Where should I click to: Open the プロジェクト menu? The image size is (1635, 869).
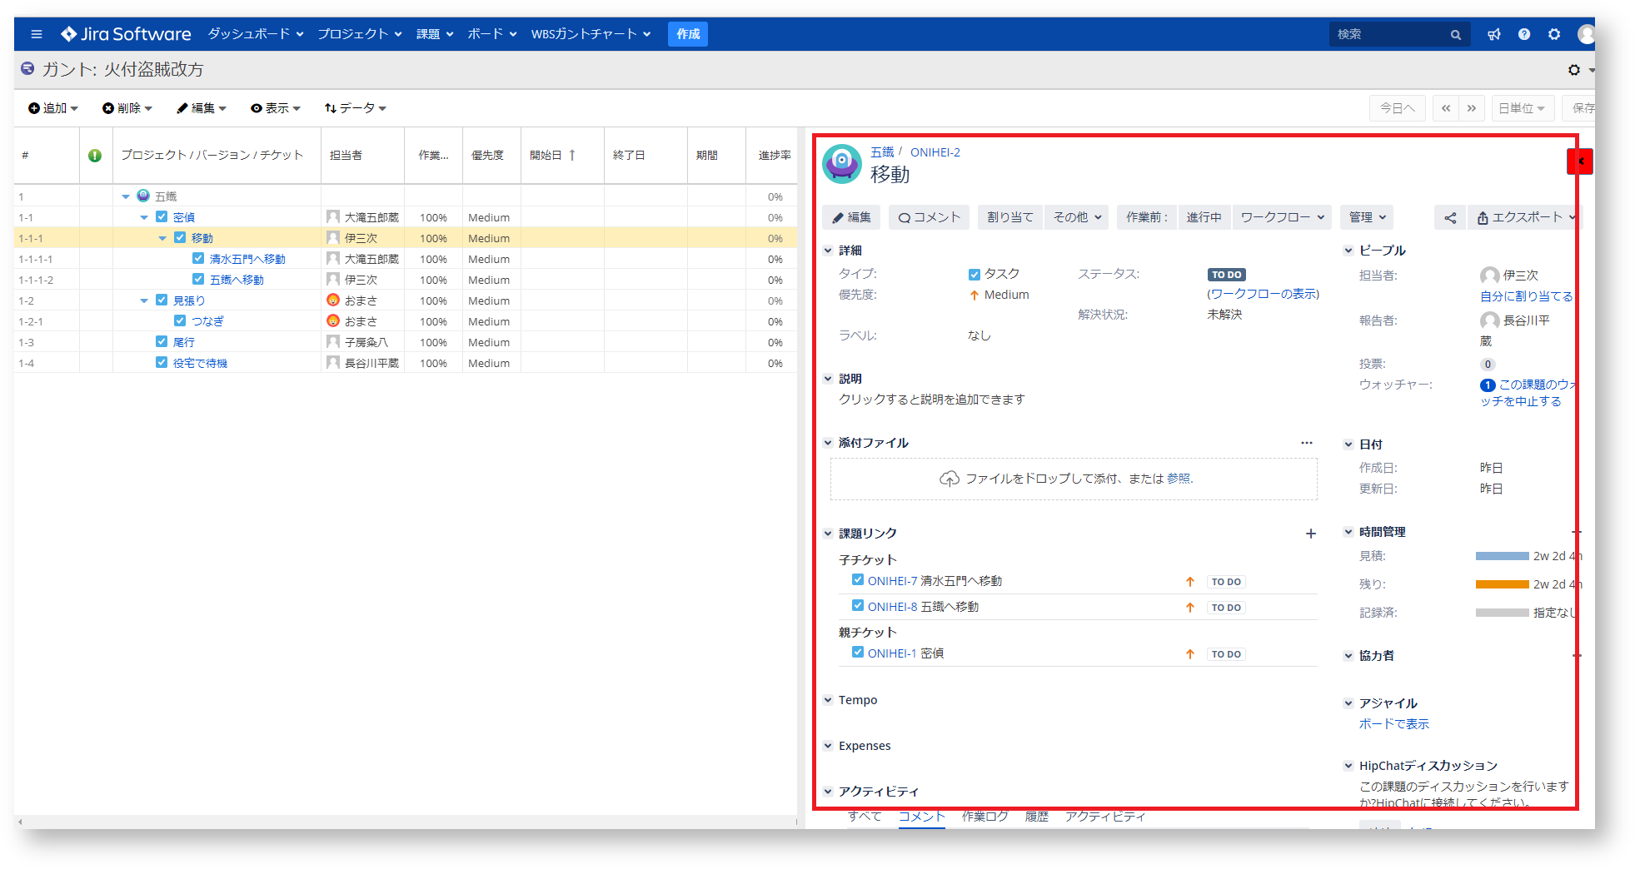pyautogui.click(x=360, y=34)
